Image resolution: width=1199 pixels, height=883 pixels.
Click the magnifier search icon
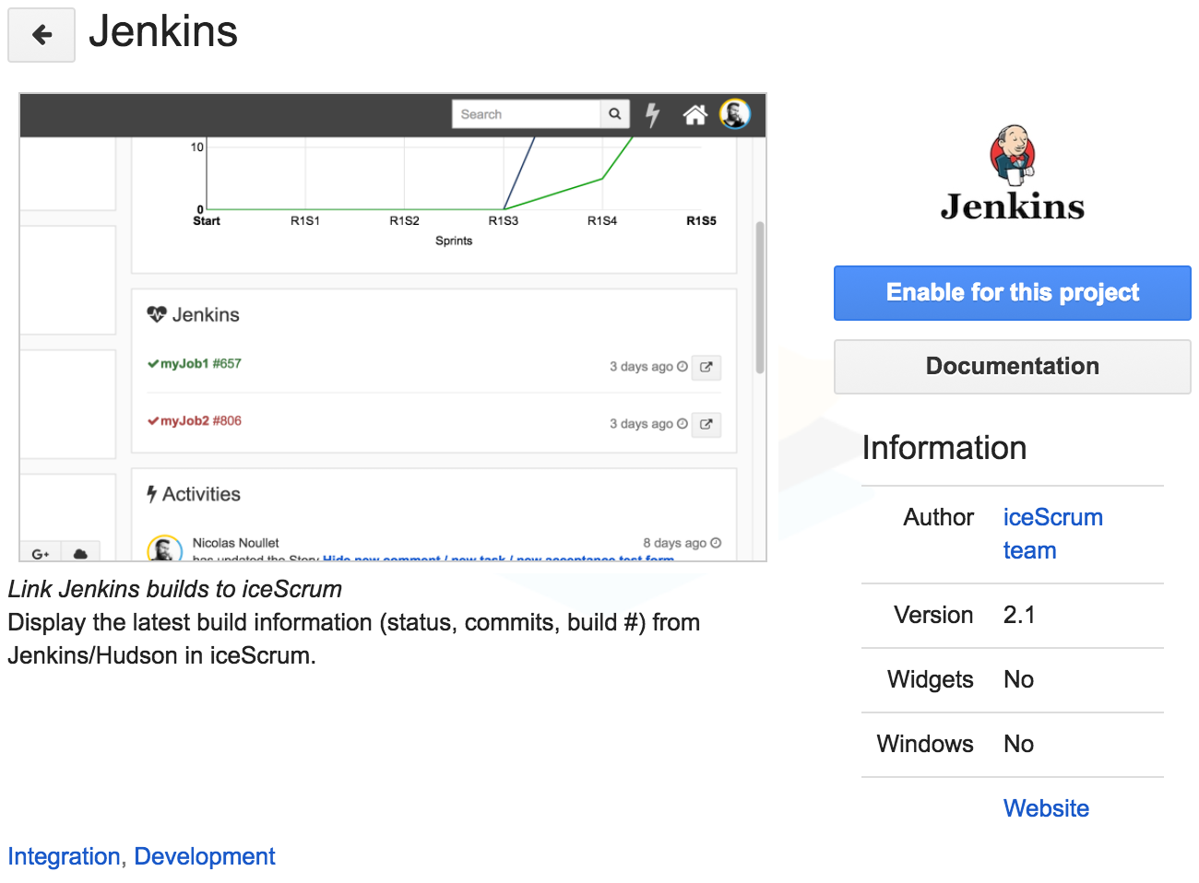[x=615, y=114]
